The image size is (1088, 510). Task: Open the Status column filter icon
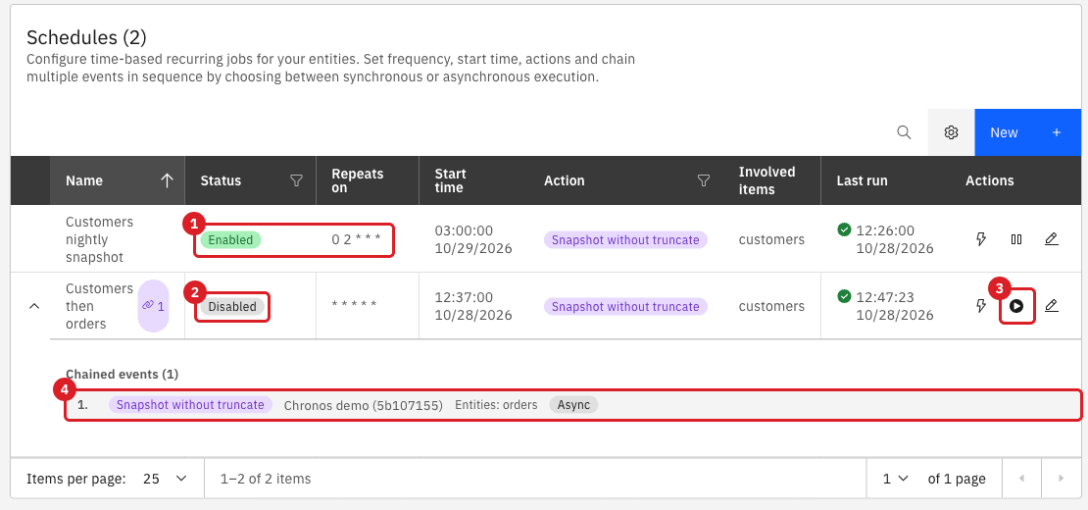(x=296, y=180)
